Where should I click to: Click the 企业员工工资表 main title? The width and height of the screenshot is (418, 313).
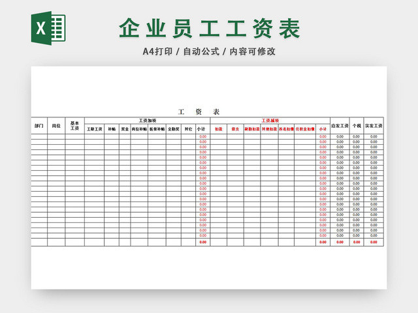pyautogui.click(x=210, y=29)
